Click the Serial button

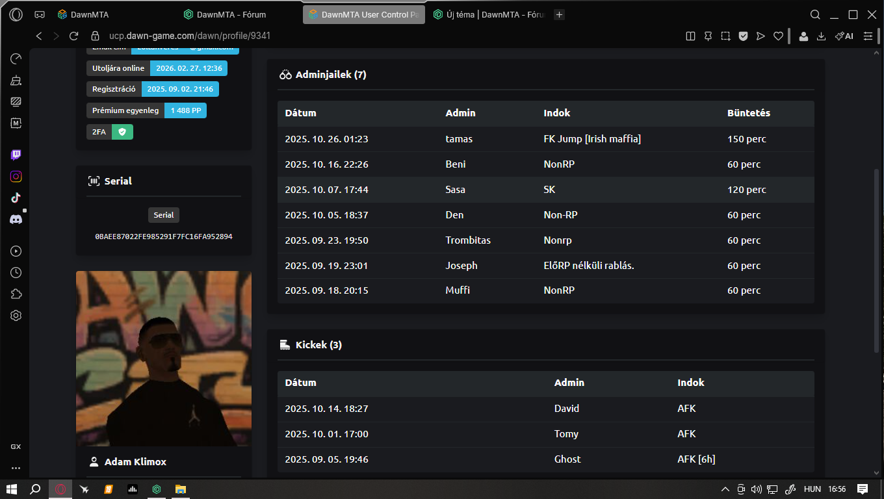tap(164, 215)
